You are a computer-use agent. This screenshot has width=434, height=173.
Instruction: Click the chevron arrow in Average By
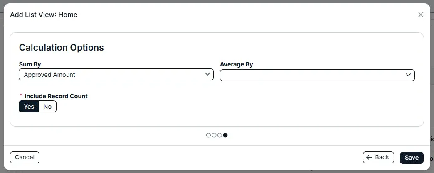408,75
